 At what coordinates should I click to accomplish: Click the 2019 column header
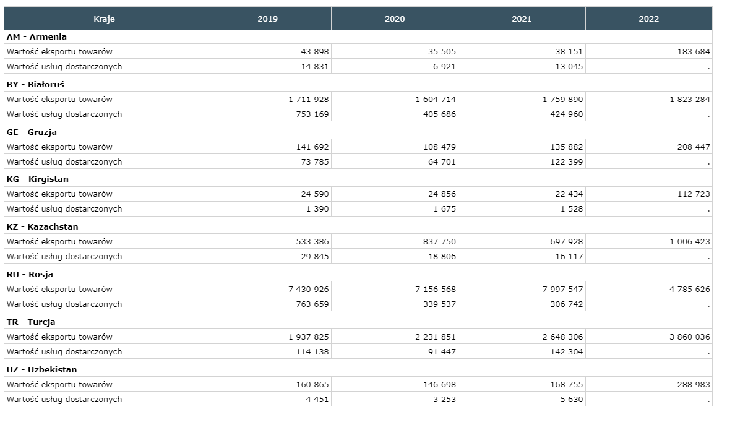coord(267,19)
